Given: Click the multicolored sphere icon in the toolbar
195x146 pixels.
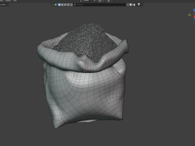Looking at the screenshot, I should pos(56,5).
